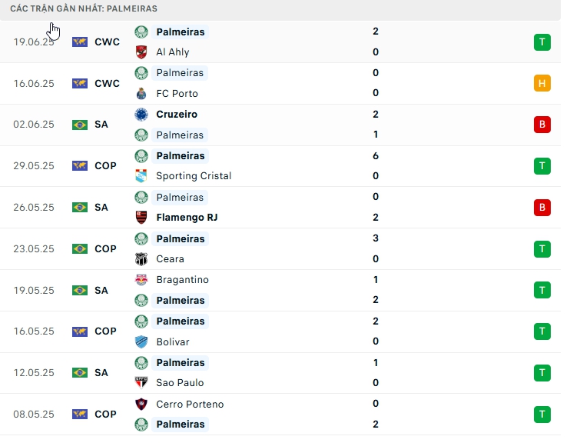Click red B badge for Cruzeiro match

click(x=542, y=125)
